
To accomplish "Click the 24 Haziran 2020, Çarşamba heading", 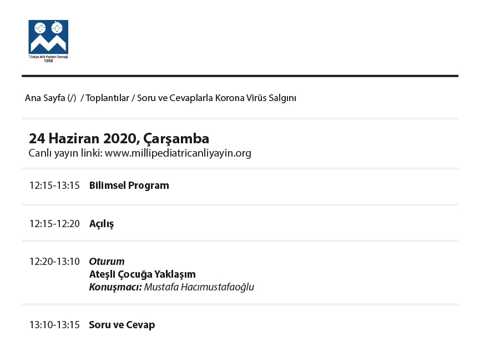I will point(119,139).
